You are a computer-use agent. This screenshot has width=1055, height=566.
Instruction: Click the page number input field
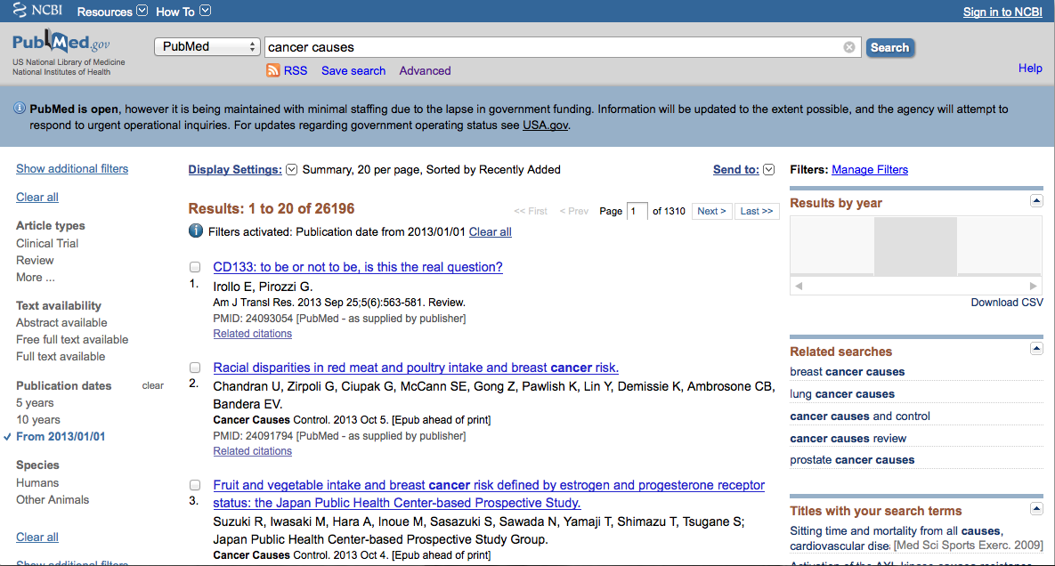coord(637,211)
